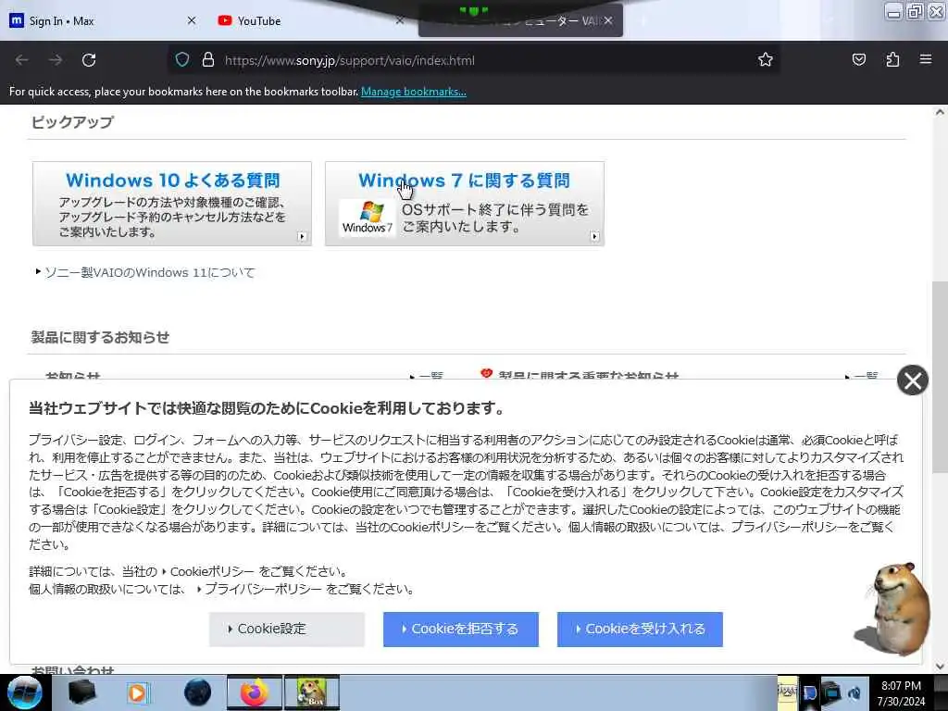
Task: Open the Windows Start orb
Action: click(x=25, y=692)
